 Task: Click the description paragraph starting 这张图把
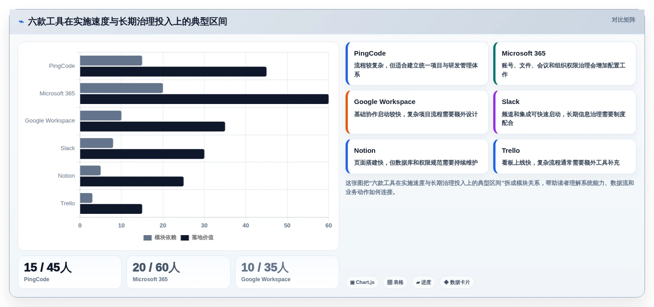(x=490, y=188)
